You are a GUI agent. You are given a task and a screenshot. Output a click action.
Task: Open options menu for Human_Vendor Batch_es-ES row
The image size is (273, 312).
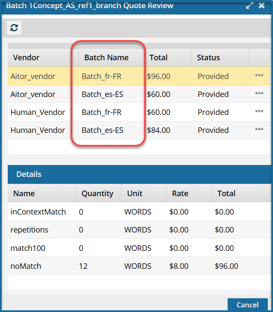point(259,130)
